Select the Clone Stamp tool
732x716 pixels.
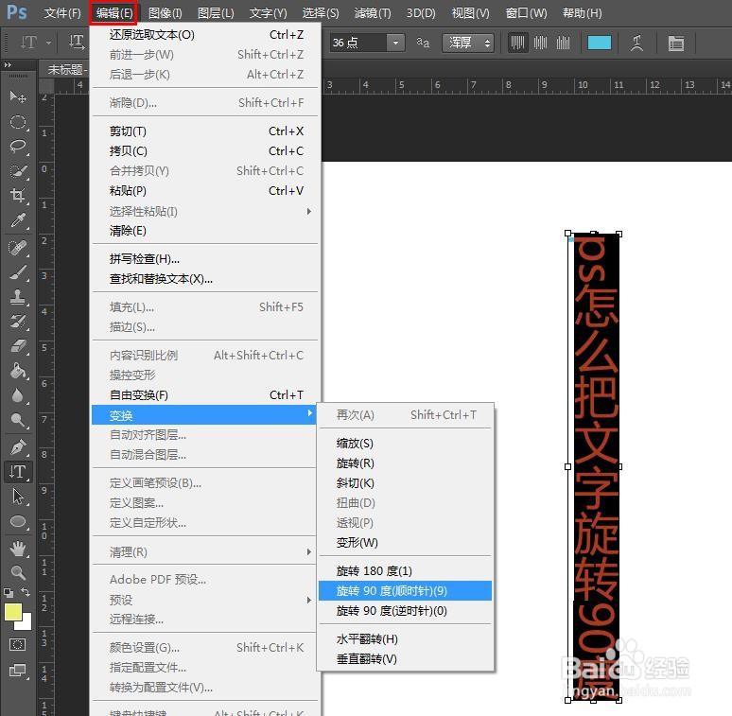18,296
